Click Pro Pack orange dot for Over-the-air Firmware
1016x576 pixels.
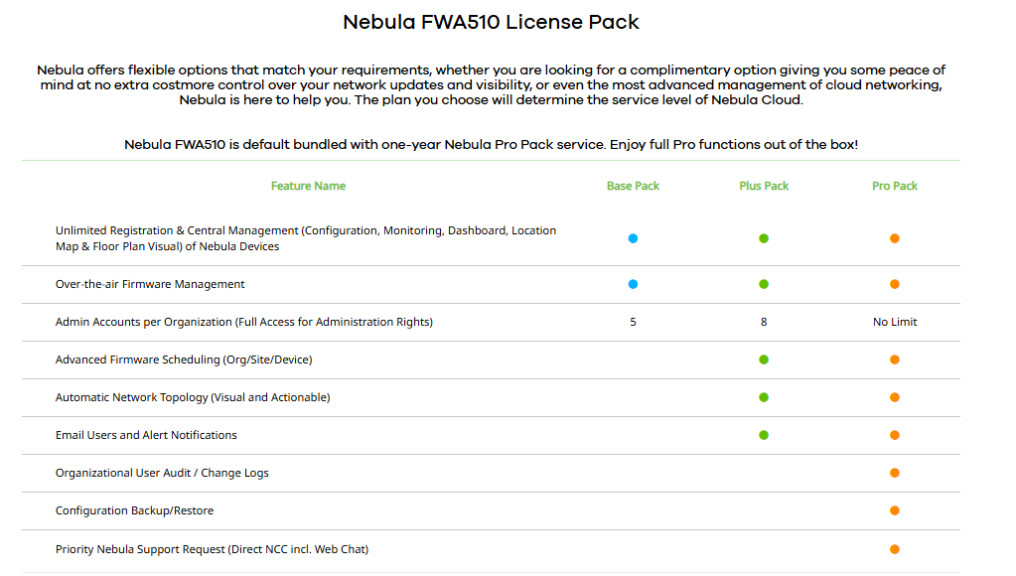(895, 284)
